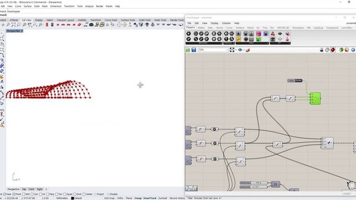Viewport: 356px width, 200px height.
Task: Open the Analyze menu in Rhino
Action: [89, 6]
